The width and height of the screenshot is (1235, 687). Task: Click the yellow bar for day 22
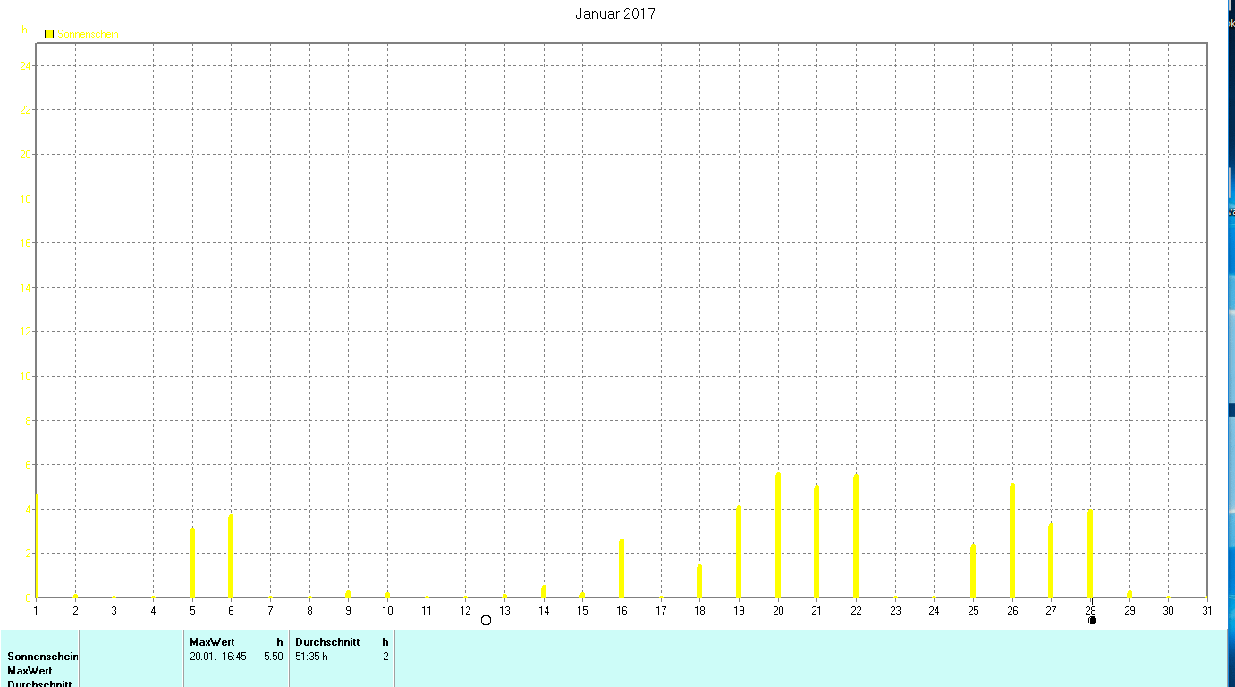pos(856,535)
